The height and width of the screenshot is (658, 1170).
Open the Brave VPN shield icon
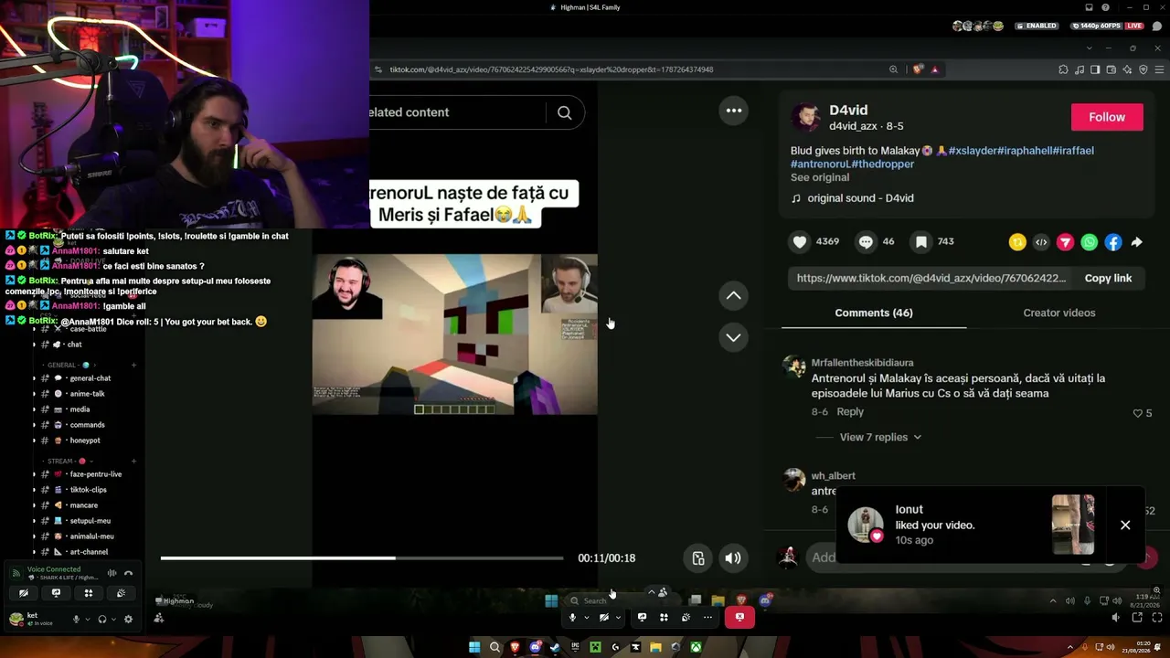pyautogui.click(x=1143, y=69)
